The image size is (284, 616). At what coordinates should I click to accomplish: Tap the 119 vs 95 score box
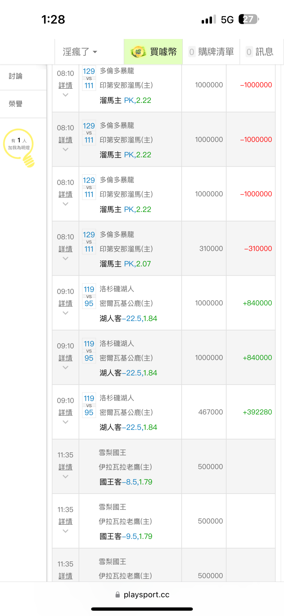(x=89, y=296)
